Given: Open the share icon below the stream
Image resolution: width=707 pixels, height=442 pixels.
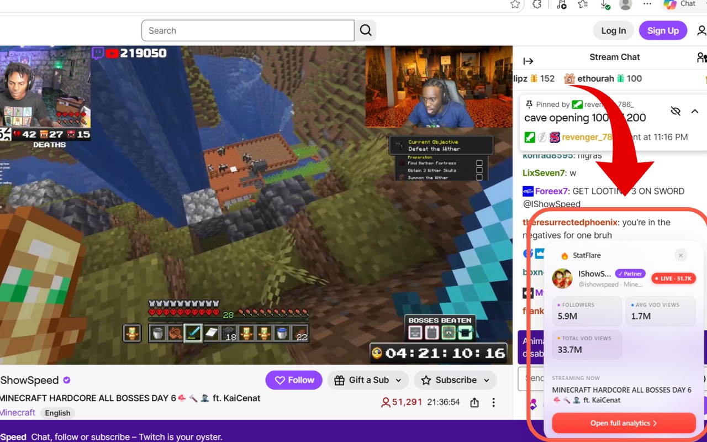Looking at the screenshot, I should (474, 402).
